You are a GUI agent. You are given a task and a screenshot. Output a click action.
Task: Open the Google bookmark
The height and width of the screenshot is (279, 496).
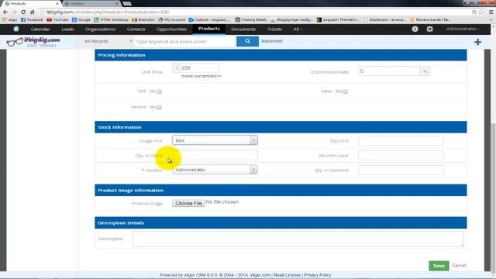click(81, 19)
